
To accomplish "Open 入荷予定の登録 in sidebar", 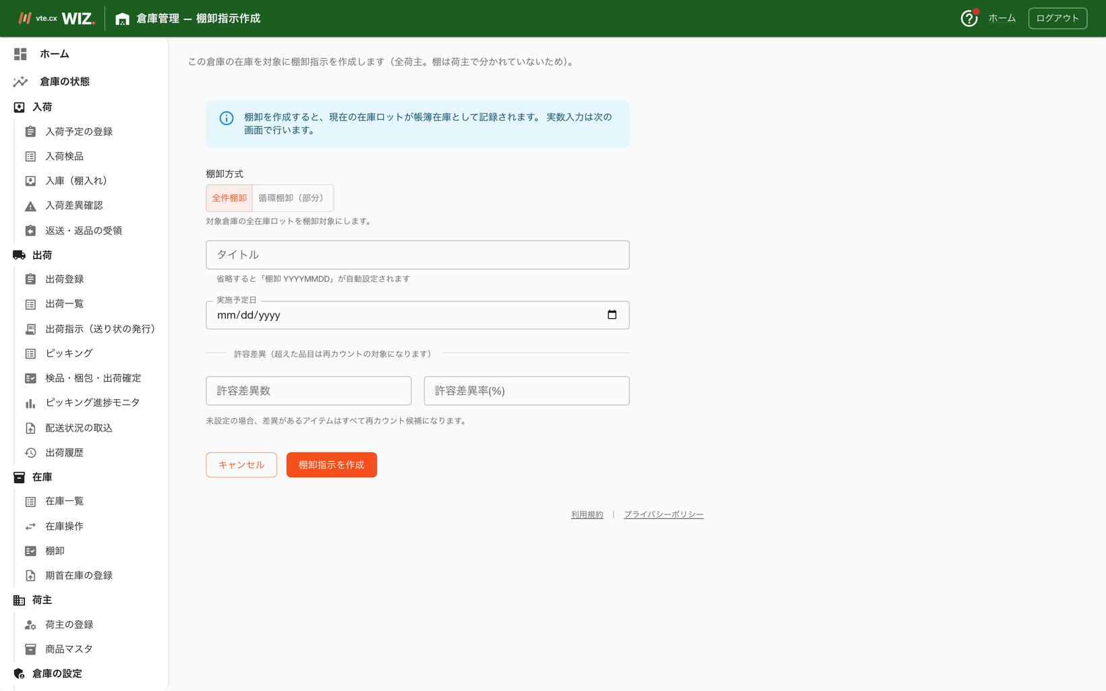I will [79, 131].
